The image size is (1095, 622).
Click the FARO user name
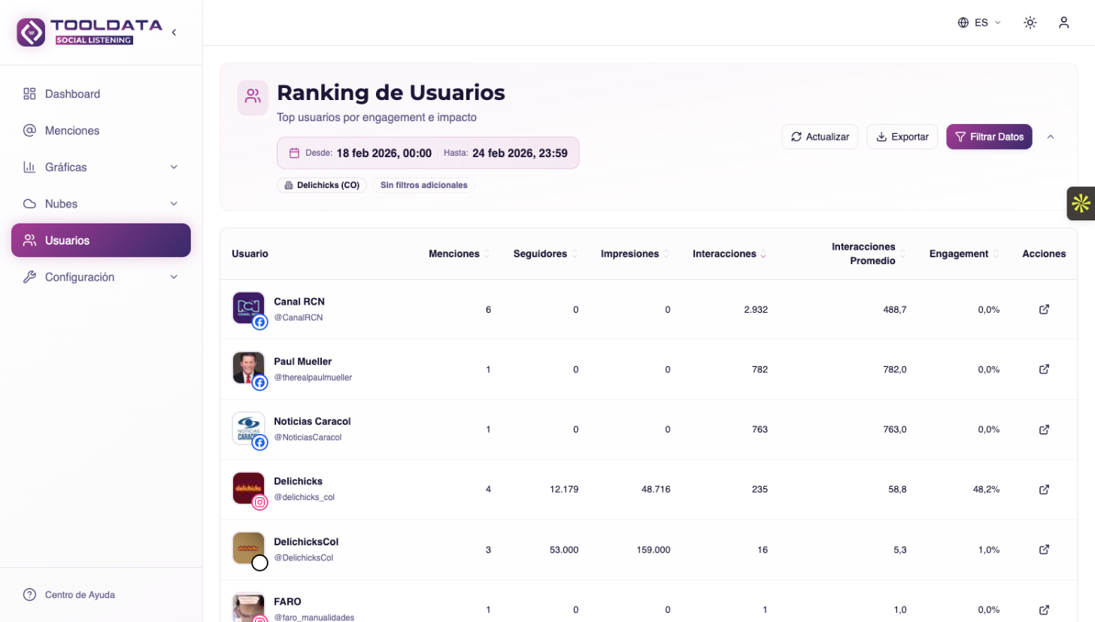[x=287, y=602]
